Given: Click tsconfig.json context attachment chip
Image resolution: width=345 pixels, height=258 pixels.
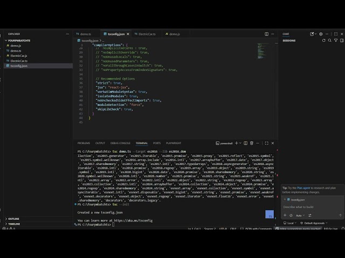Looking at the screenshot, I should pos(296,199).
